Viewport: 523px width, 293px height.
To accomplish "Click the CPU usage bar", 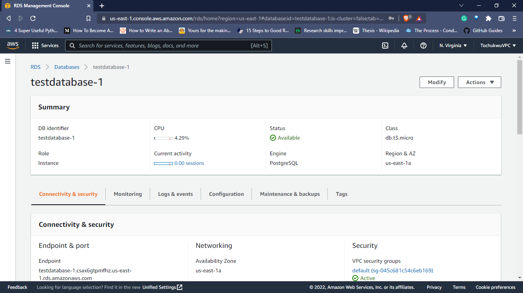I will pos(163,138).
